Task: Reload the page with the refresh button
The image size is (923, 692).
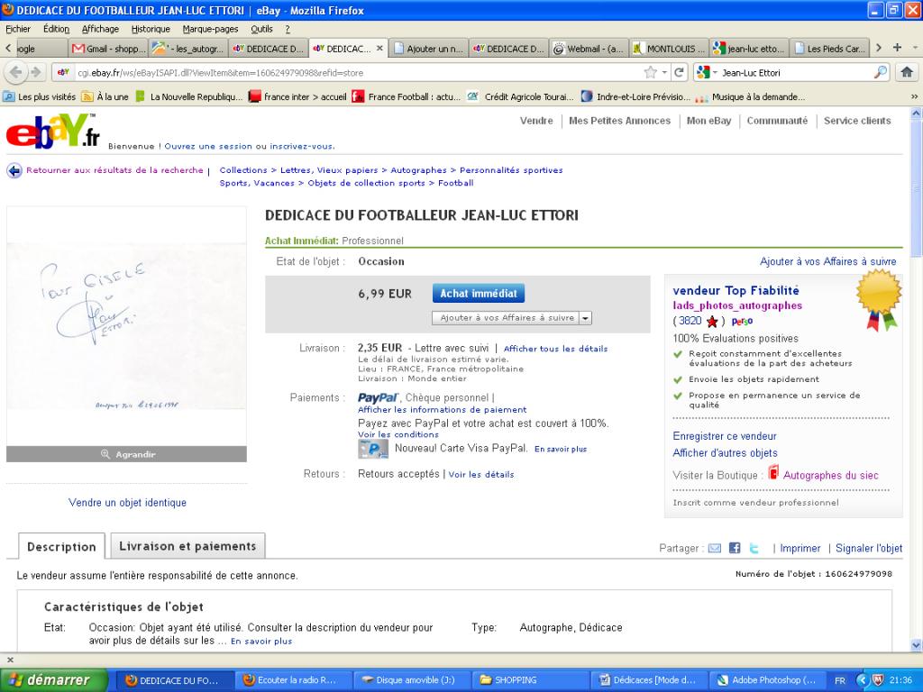Action: pos(680,73)
